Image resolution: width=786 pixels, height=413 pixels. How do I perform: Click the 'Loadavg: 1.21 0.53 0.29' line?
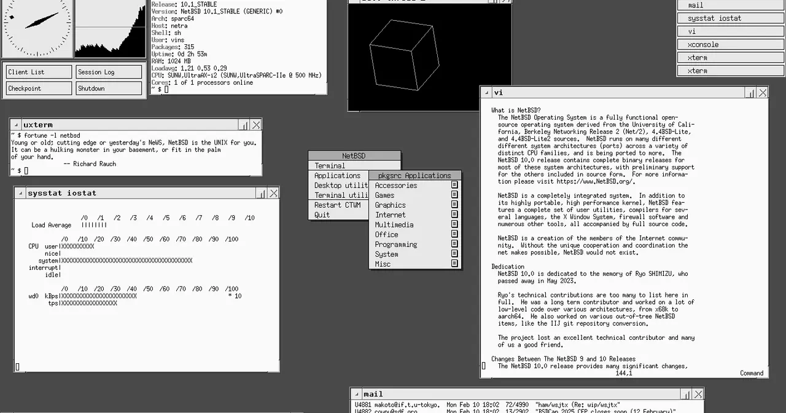[189, 68]
